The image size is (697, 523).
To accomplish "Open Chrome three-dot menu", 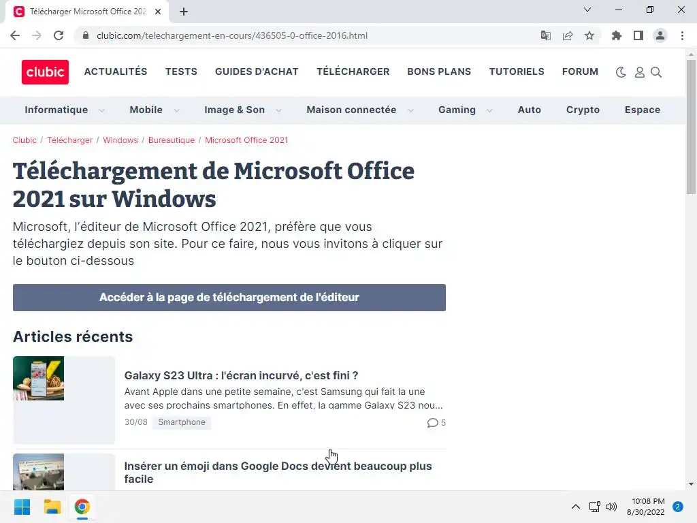I will [x=682, y=35].
